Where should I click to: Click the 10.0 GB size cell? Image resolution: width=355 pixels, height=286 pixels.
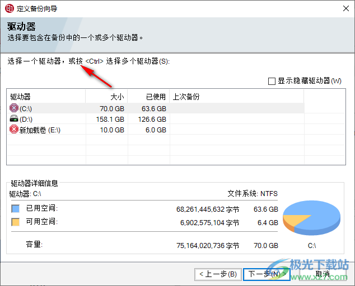coord(112,130)
